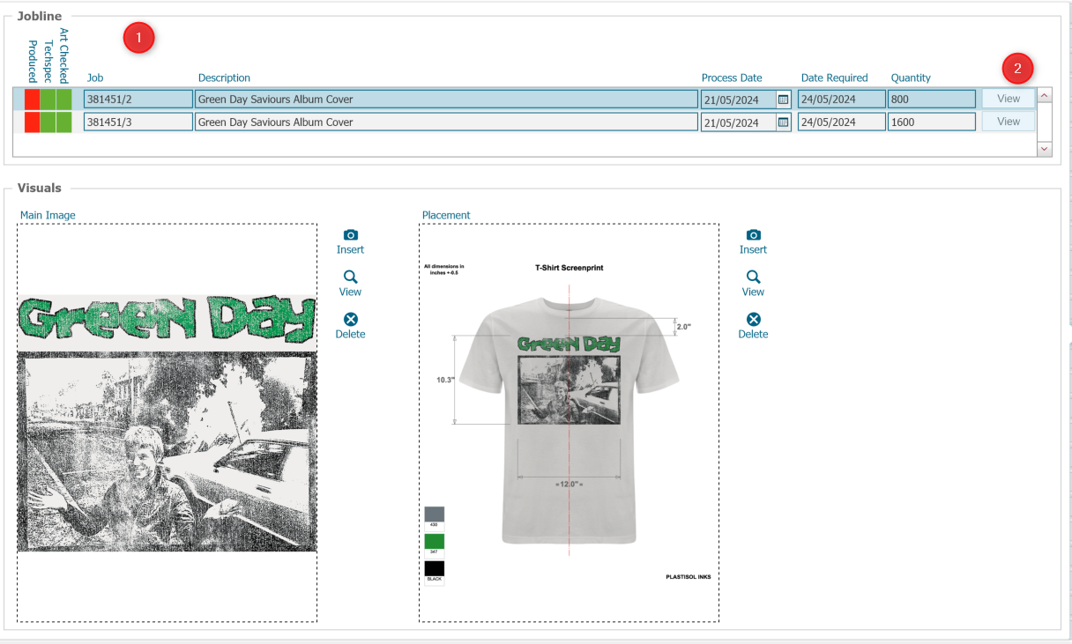Click description field of job 381451/3
The image size is (1072, 644).
445,122
